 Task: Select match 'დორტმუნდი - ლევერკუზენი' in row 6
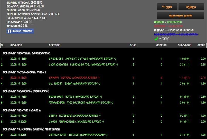coord(67,103)
